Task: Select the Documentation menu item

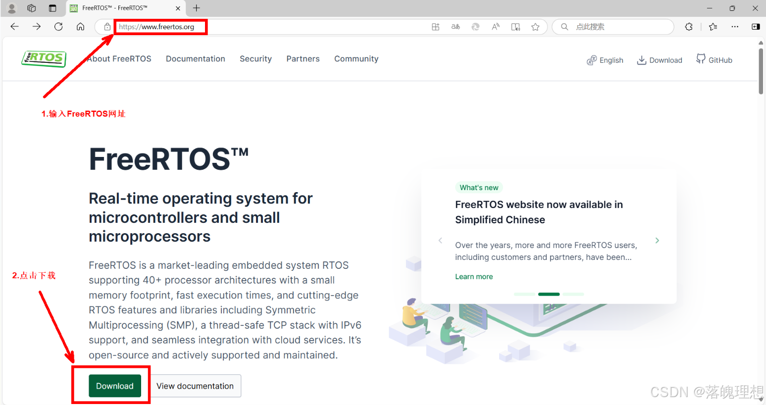Action: [x=195, y=58]
